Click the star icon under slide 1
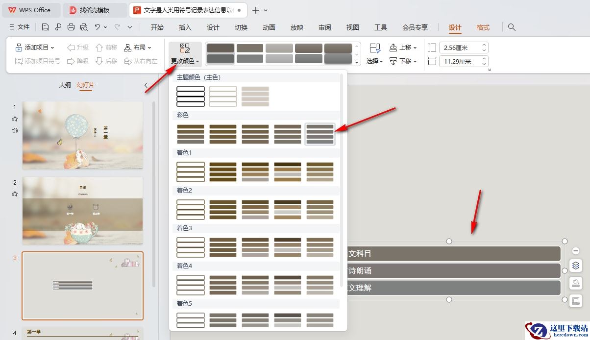The image size is (590, 340). coord(15,119)
